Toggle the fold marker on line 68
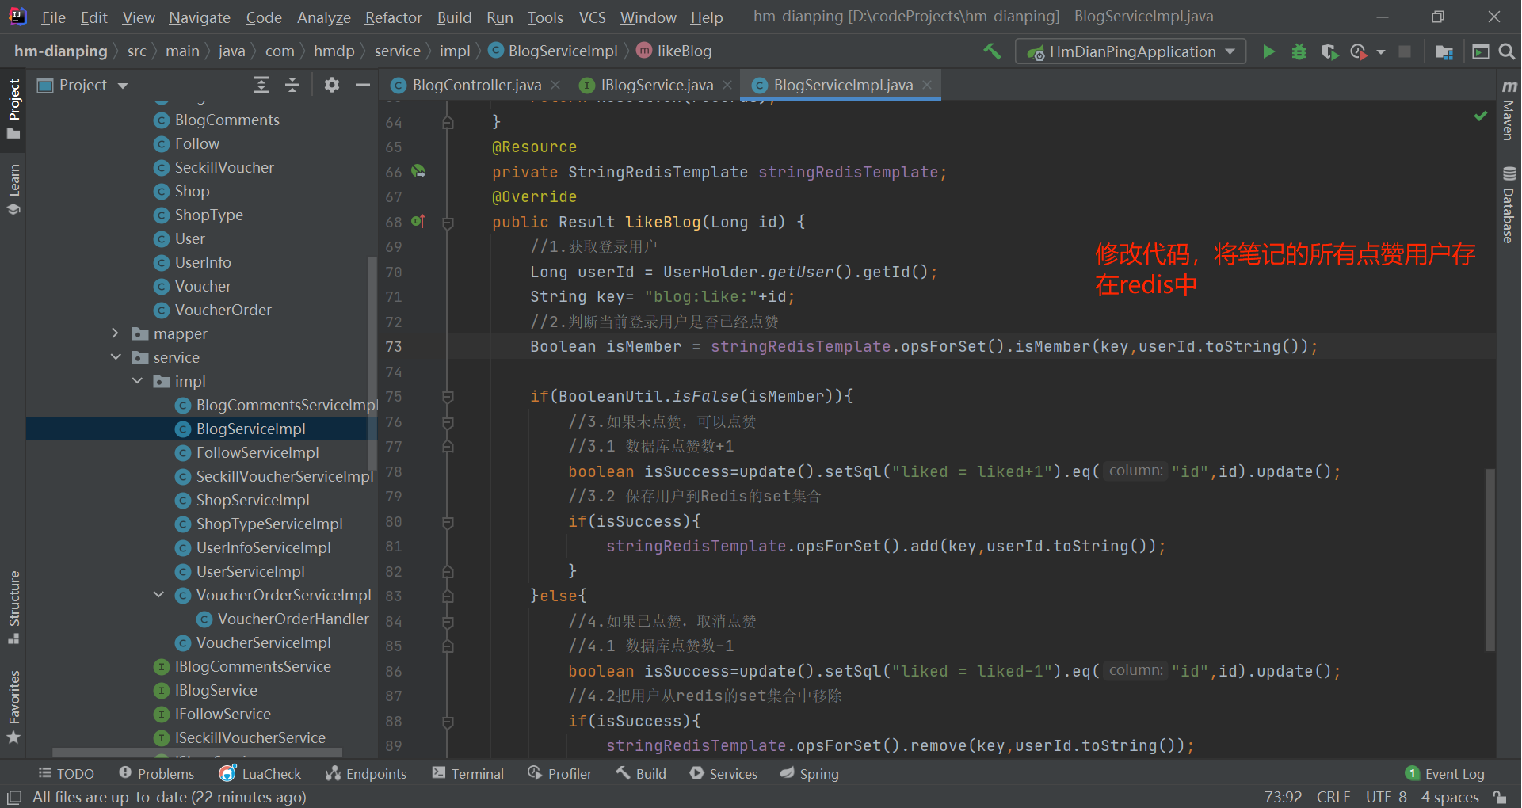The height and width of the screenshot is (808, 1522). pos(448,223)
